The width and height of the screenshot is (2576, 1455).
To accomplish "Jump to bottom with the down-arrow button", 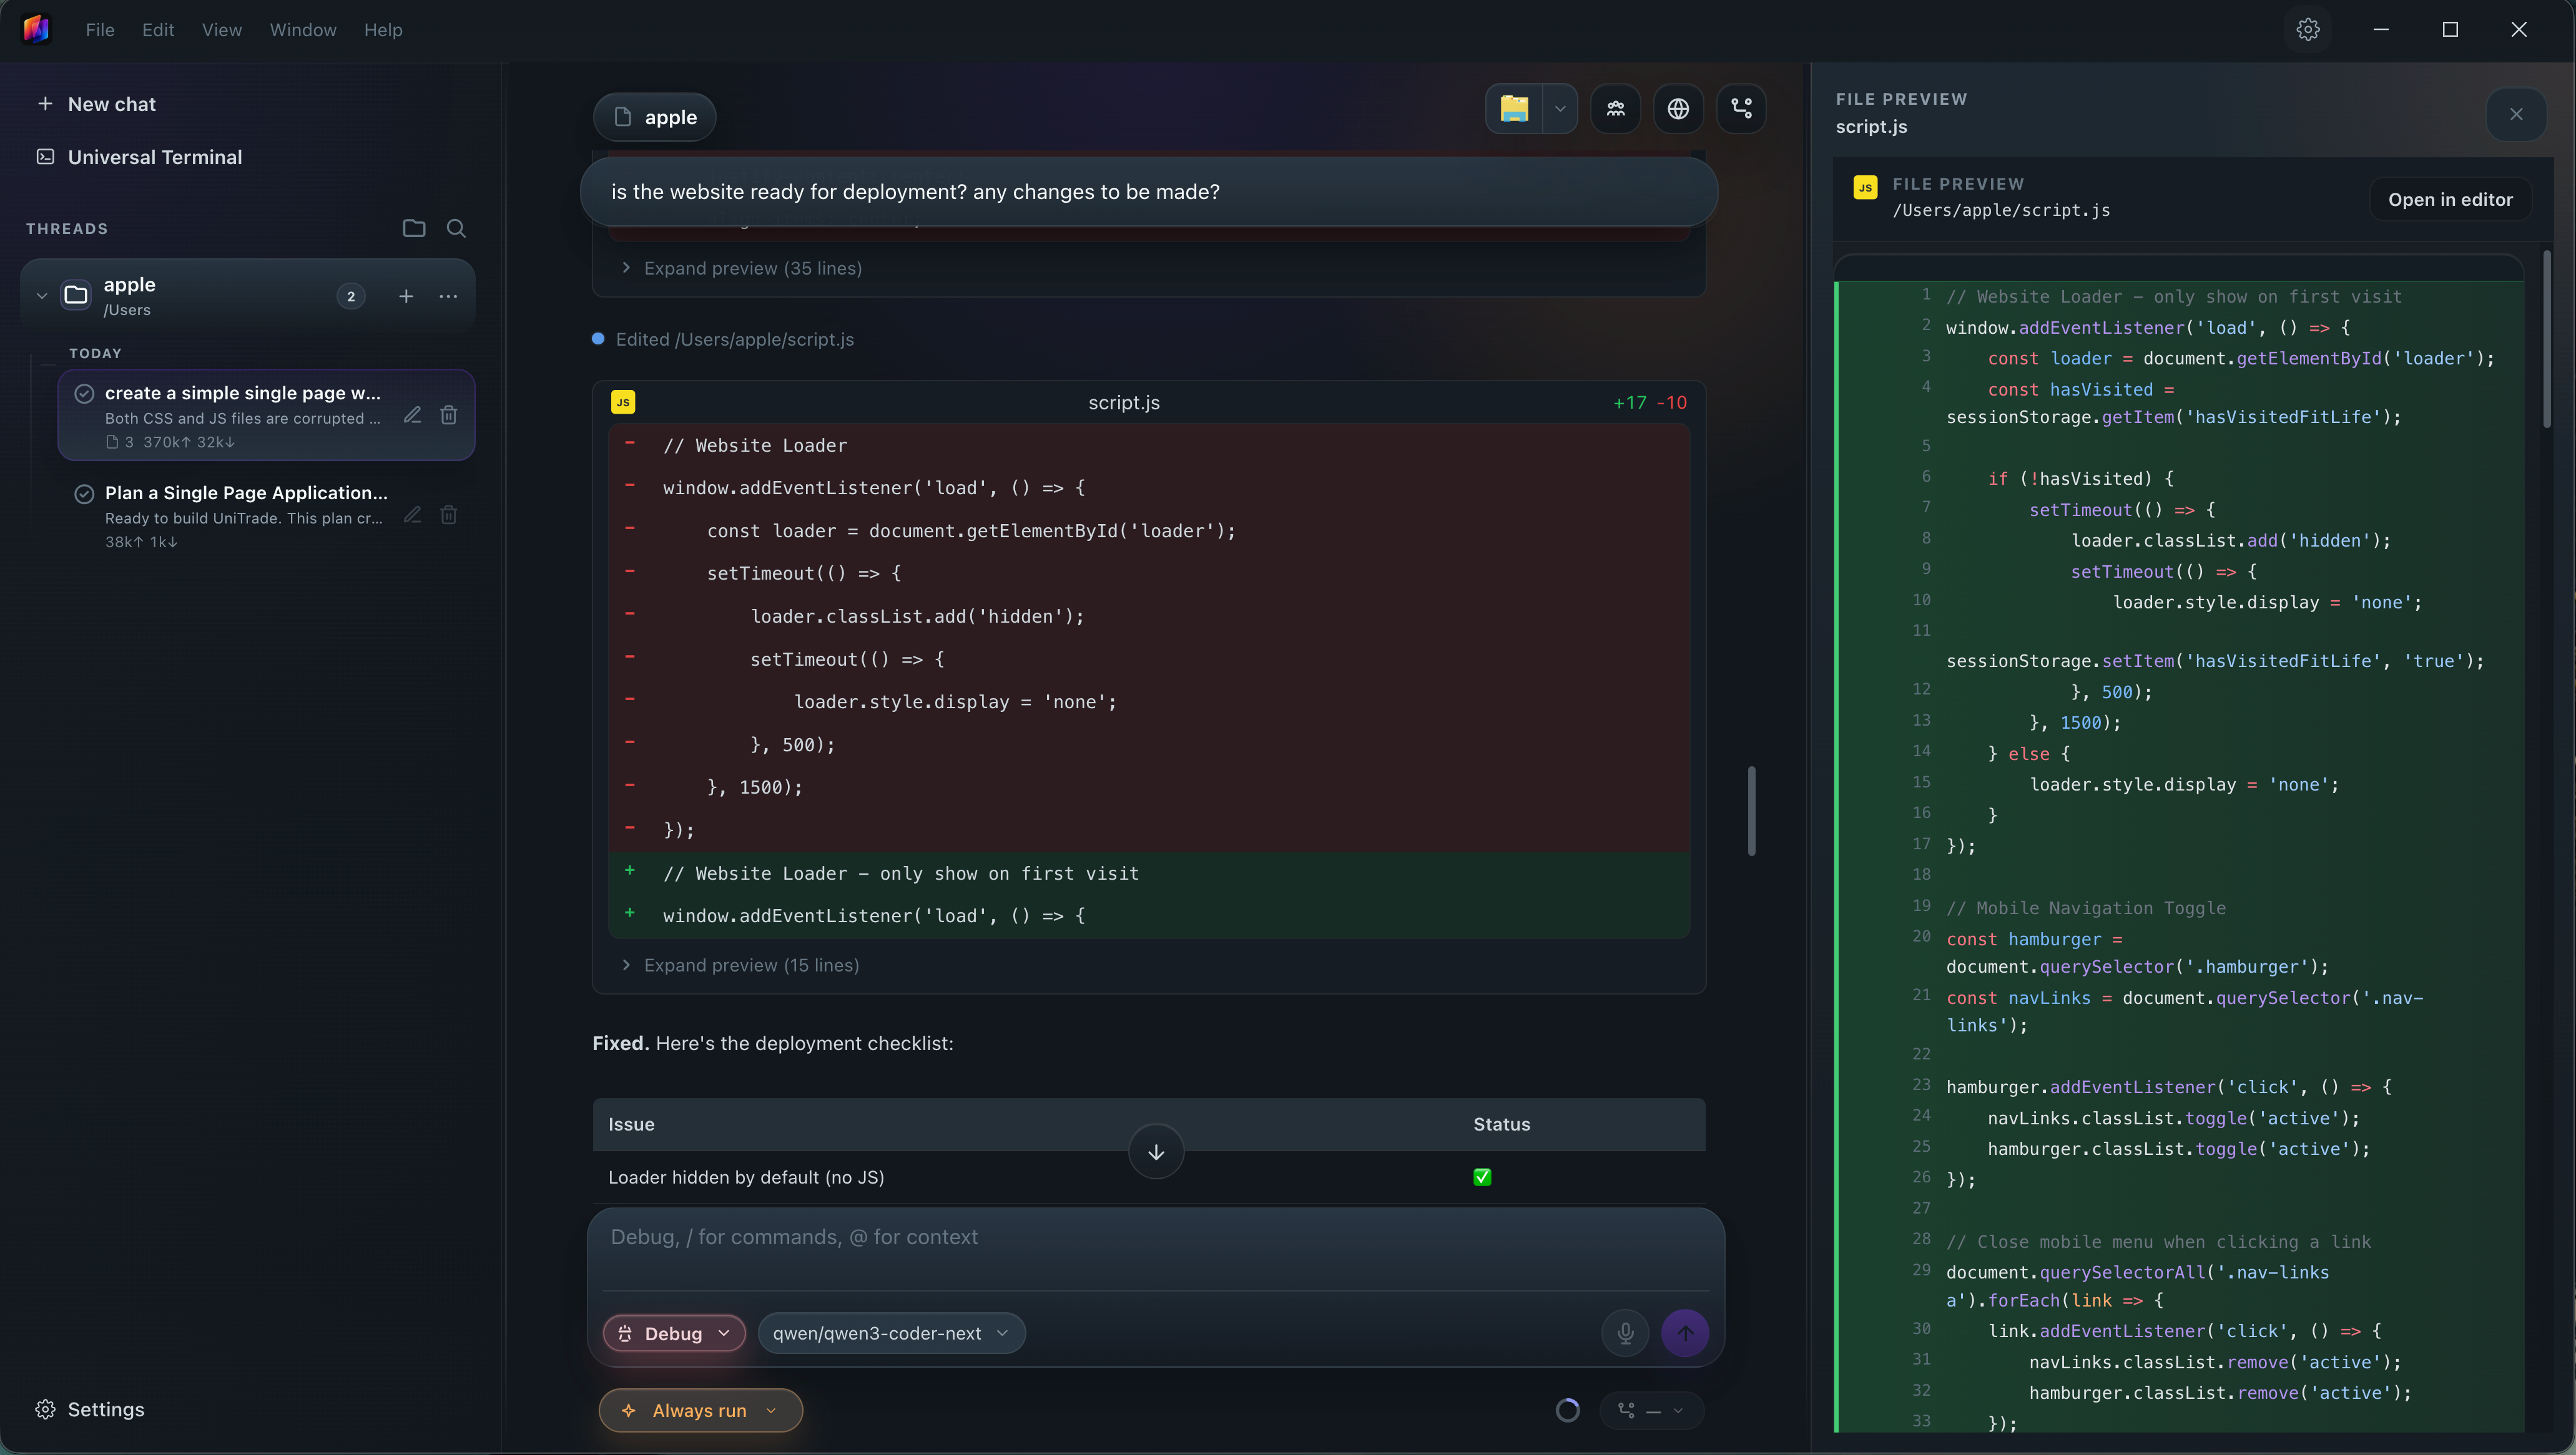I will click(x=1156, y=1152).
